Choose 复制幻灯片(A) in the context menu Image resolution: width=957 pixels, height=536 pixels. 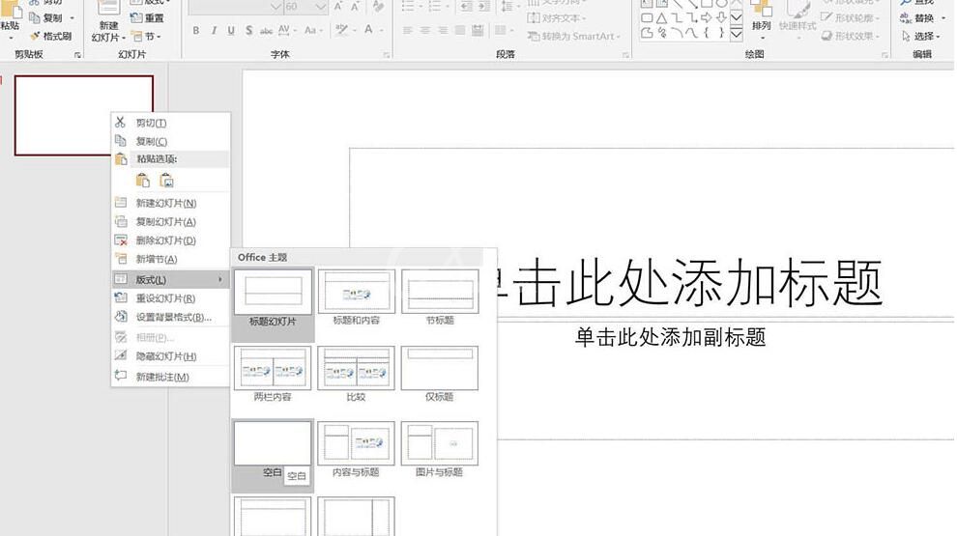click(170, 222)
